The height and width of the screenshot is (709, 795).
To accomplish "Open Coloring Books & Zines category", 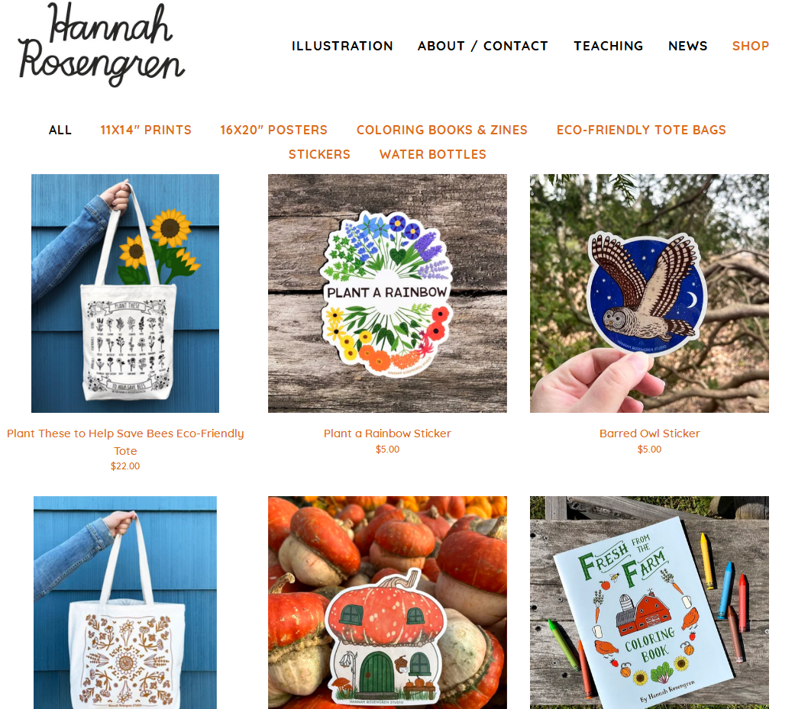I will pos(442,131).
